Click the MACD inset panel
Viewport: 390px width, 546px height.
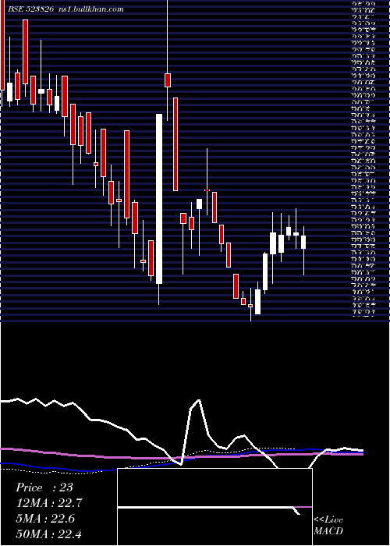point(214,507)
